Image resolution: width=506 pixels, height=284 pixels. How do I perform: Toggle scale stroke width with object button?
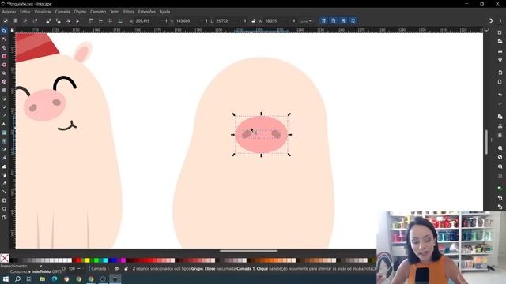pos(323,21)
